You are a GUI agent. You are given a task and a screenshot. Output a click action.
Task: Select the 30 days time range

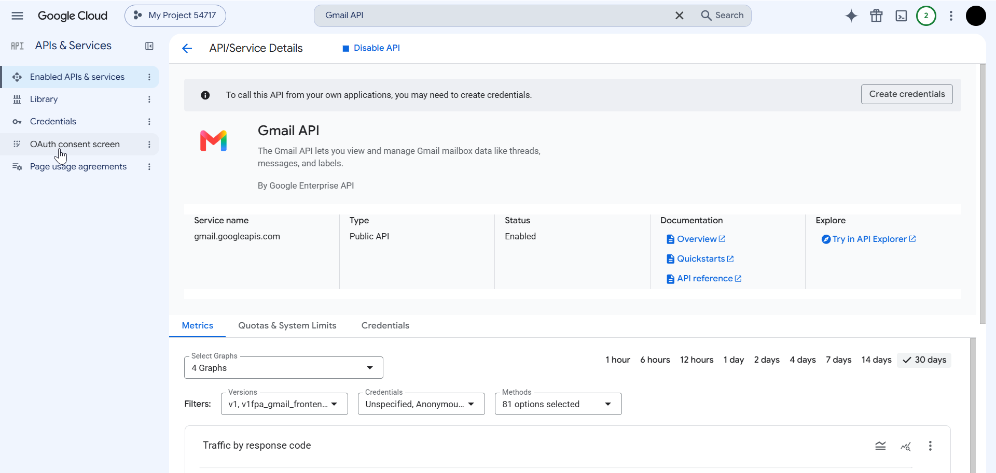click(924, 360)
